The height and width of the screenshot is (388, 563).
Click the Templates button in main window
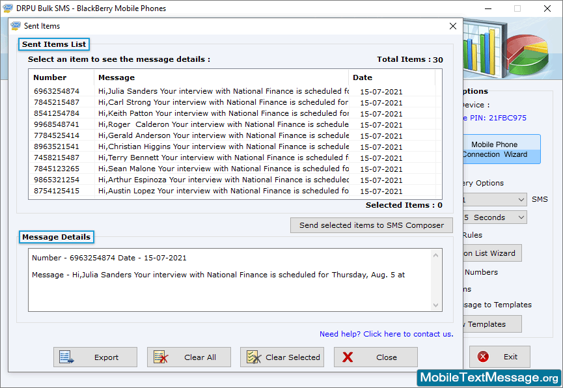click(492, 324)
